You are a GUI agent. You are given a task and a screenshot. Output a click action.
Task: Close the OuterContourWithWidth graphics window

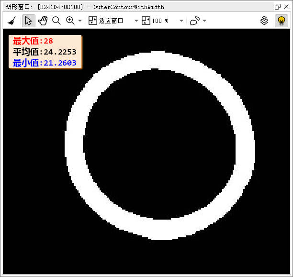pyautogui.click(x=286, y=7)
